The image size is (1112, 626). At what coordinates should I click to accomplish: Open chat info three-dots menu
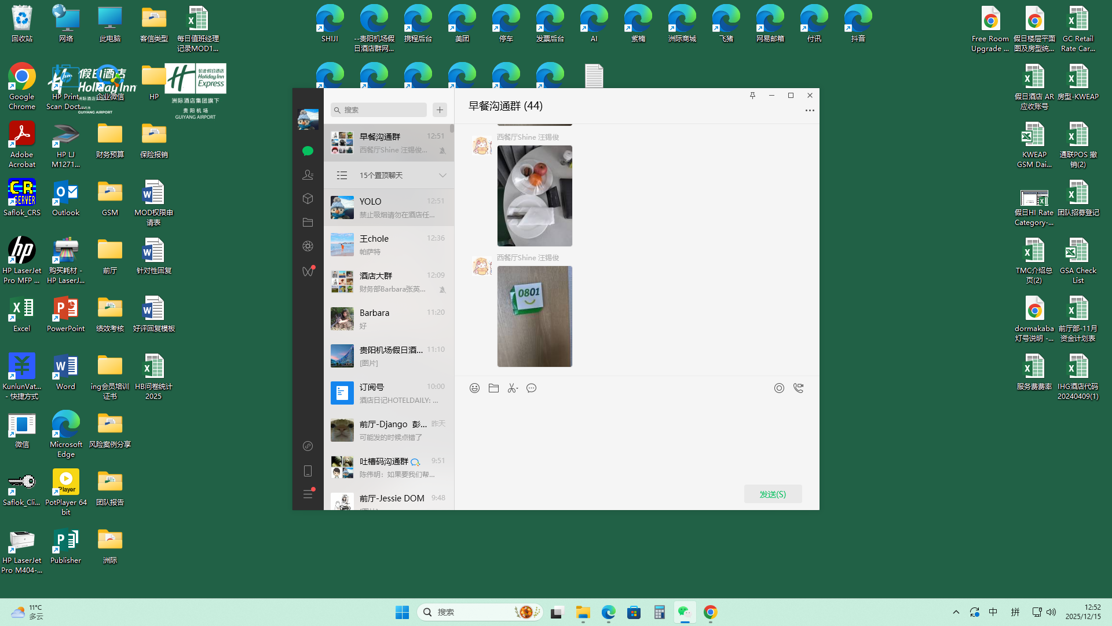tap(810, 110)
